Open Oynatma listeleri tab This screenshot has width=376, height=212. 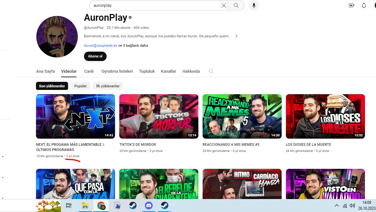[117, 71]
